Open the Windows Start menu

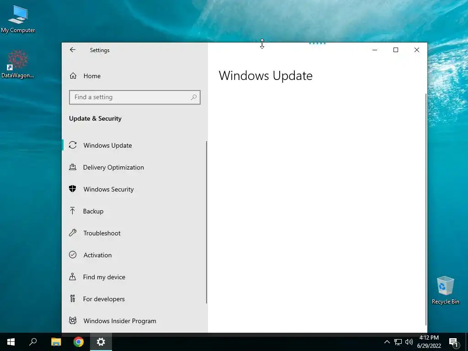[x=11, y=342]
